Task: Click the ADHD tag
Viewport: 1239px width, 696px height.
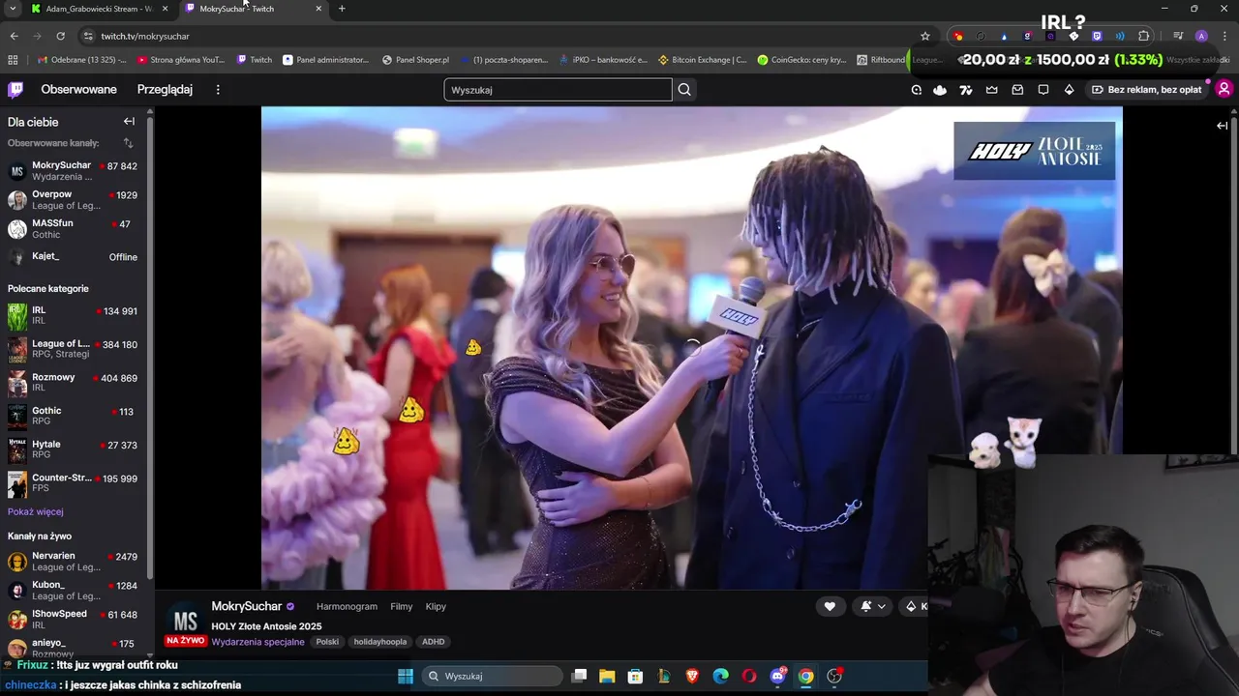Action: (x=433, y=642)
